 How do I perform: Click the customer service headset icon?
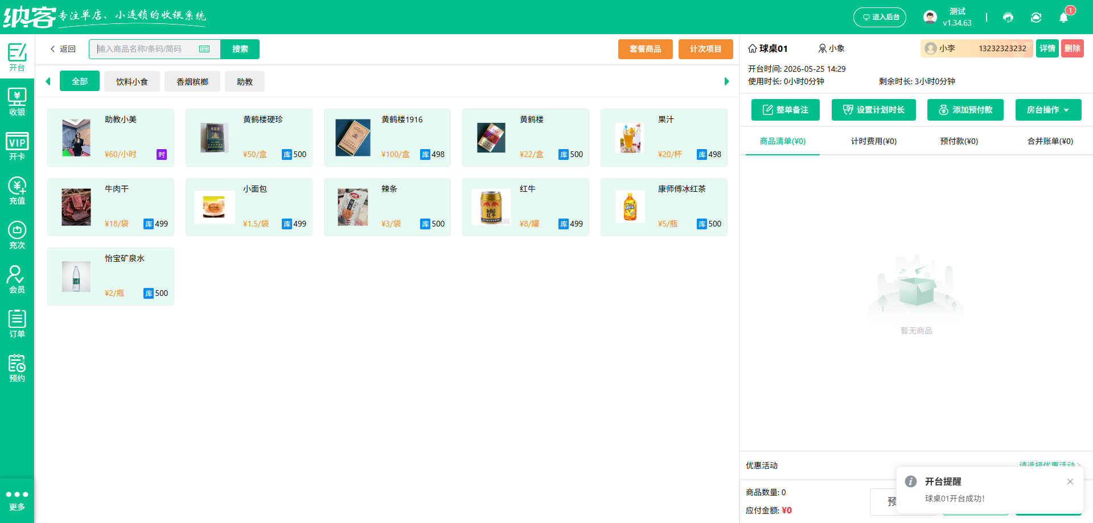1008,17
